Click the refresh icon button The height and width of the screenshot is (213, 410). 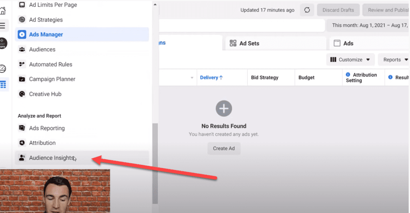point(307,10)
